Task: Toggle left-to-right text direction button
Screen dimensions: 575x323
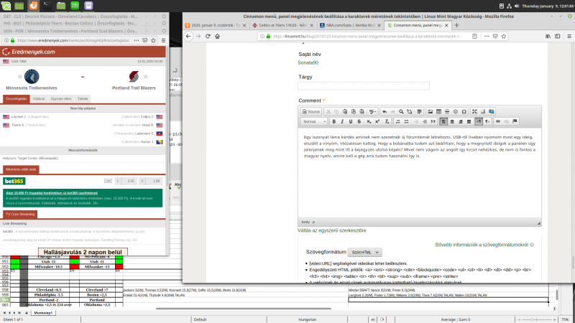Action: tap(479, 121)
